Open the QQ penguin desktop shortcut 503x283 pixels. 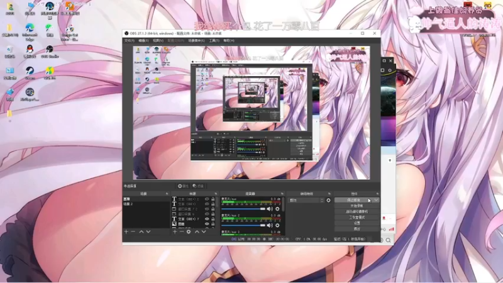[x=30, y=52]
